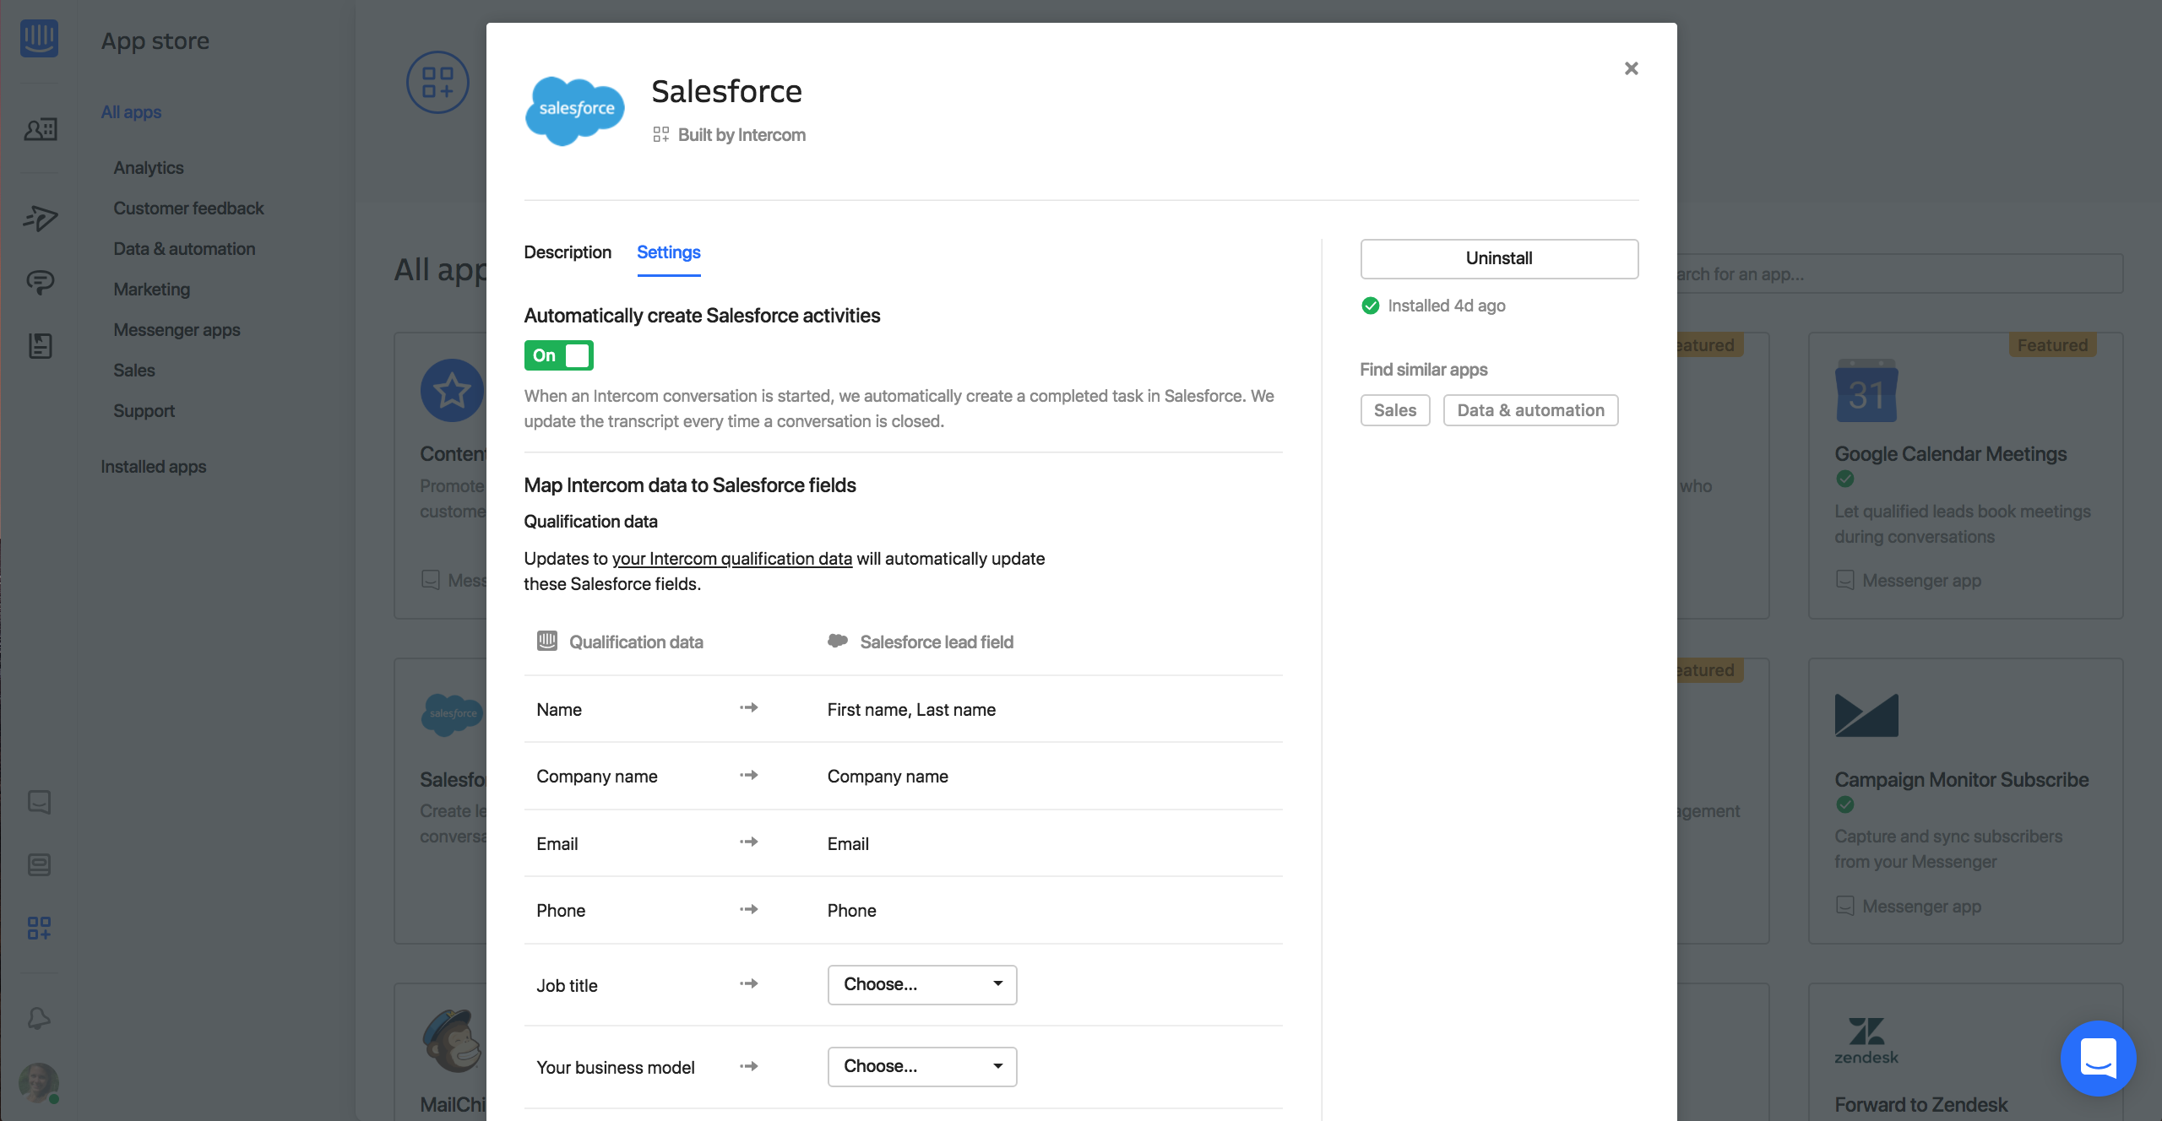Click the user avatar at sidebar bottom
Image resolution: width=2162 pixels, height=1121 pixels.
tap(39, 1082)
